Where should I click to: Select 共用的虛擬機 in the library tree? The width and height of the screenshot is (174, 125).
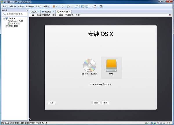click(x=13, y=26)
